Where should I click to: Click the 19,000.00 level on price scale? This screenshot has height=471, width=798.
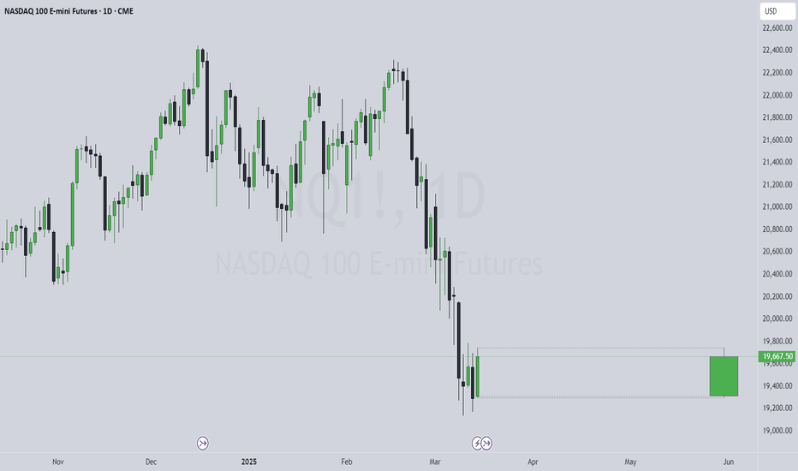777,430
